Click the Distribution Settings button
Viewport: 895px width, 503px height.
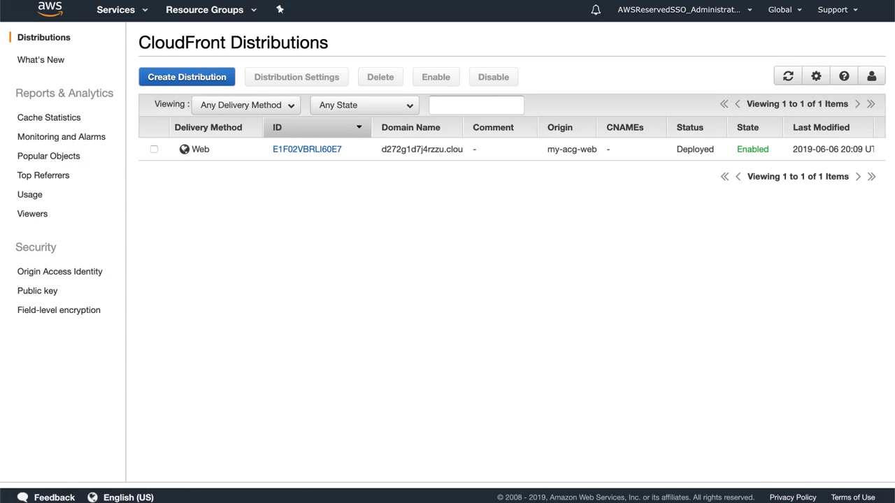click(x=296, y=77)
